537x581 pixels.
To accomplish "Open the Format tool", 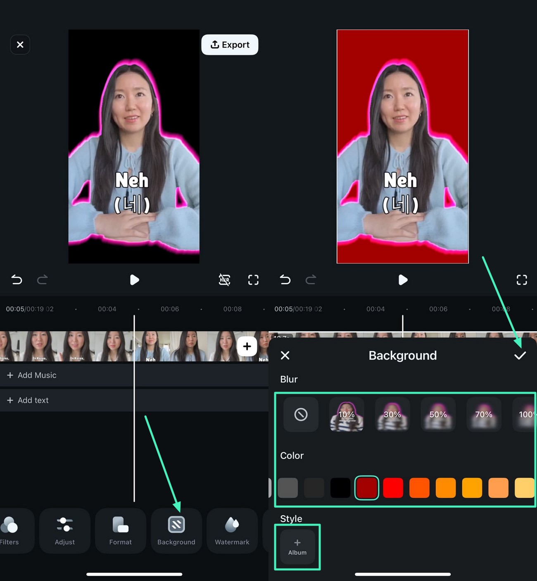I will 120,531.
